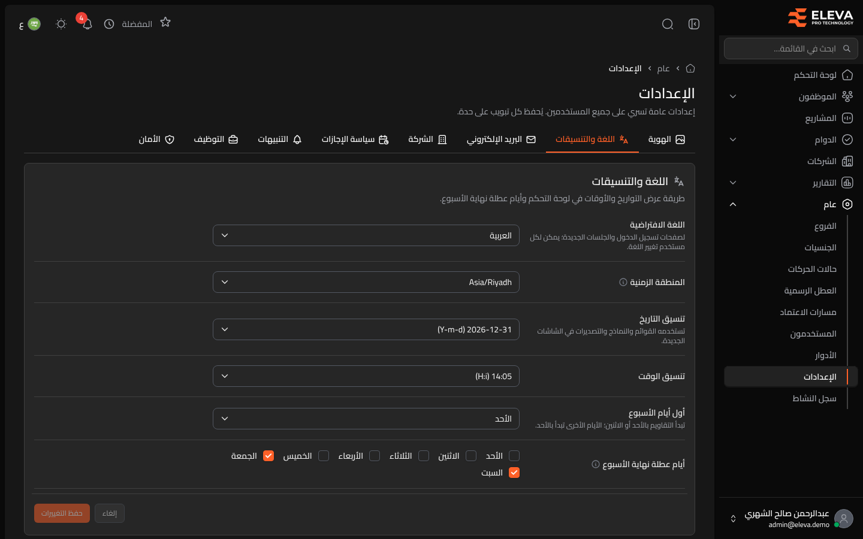Image resolution: width=863 pixels, height=539 pixels.
Task: Open recent history clock icon
Action: point(109,24)
